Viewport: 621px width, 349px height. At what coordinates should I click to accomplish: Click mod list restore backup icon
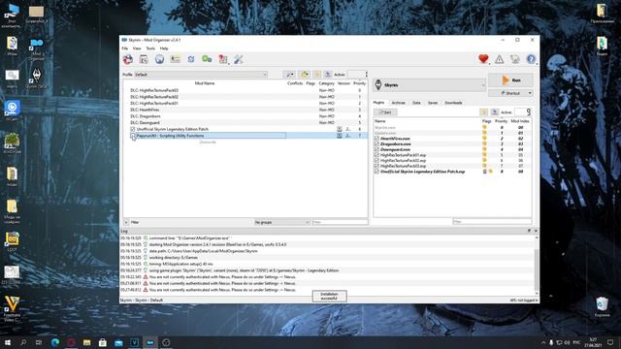tap(317, 75)
